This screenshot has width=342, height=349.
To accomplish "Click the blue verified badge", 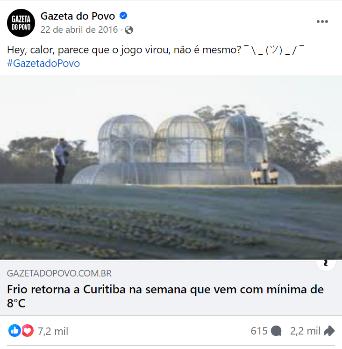I will [123, 16].
